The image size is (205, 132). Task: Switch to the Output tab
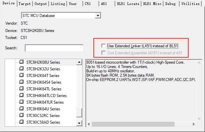pos(41,4)
